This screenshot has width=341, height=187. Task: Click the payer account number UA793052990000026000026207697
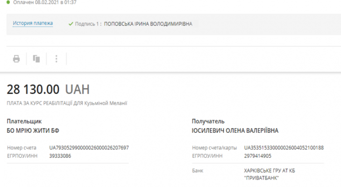click(x=89, y=148)
